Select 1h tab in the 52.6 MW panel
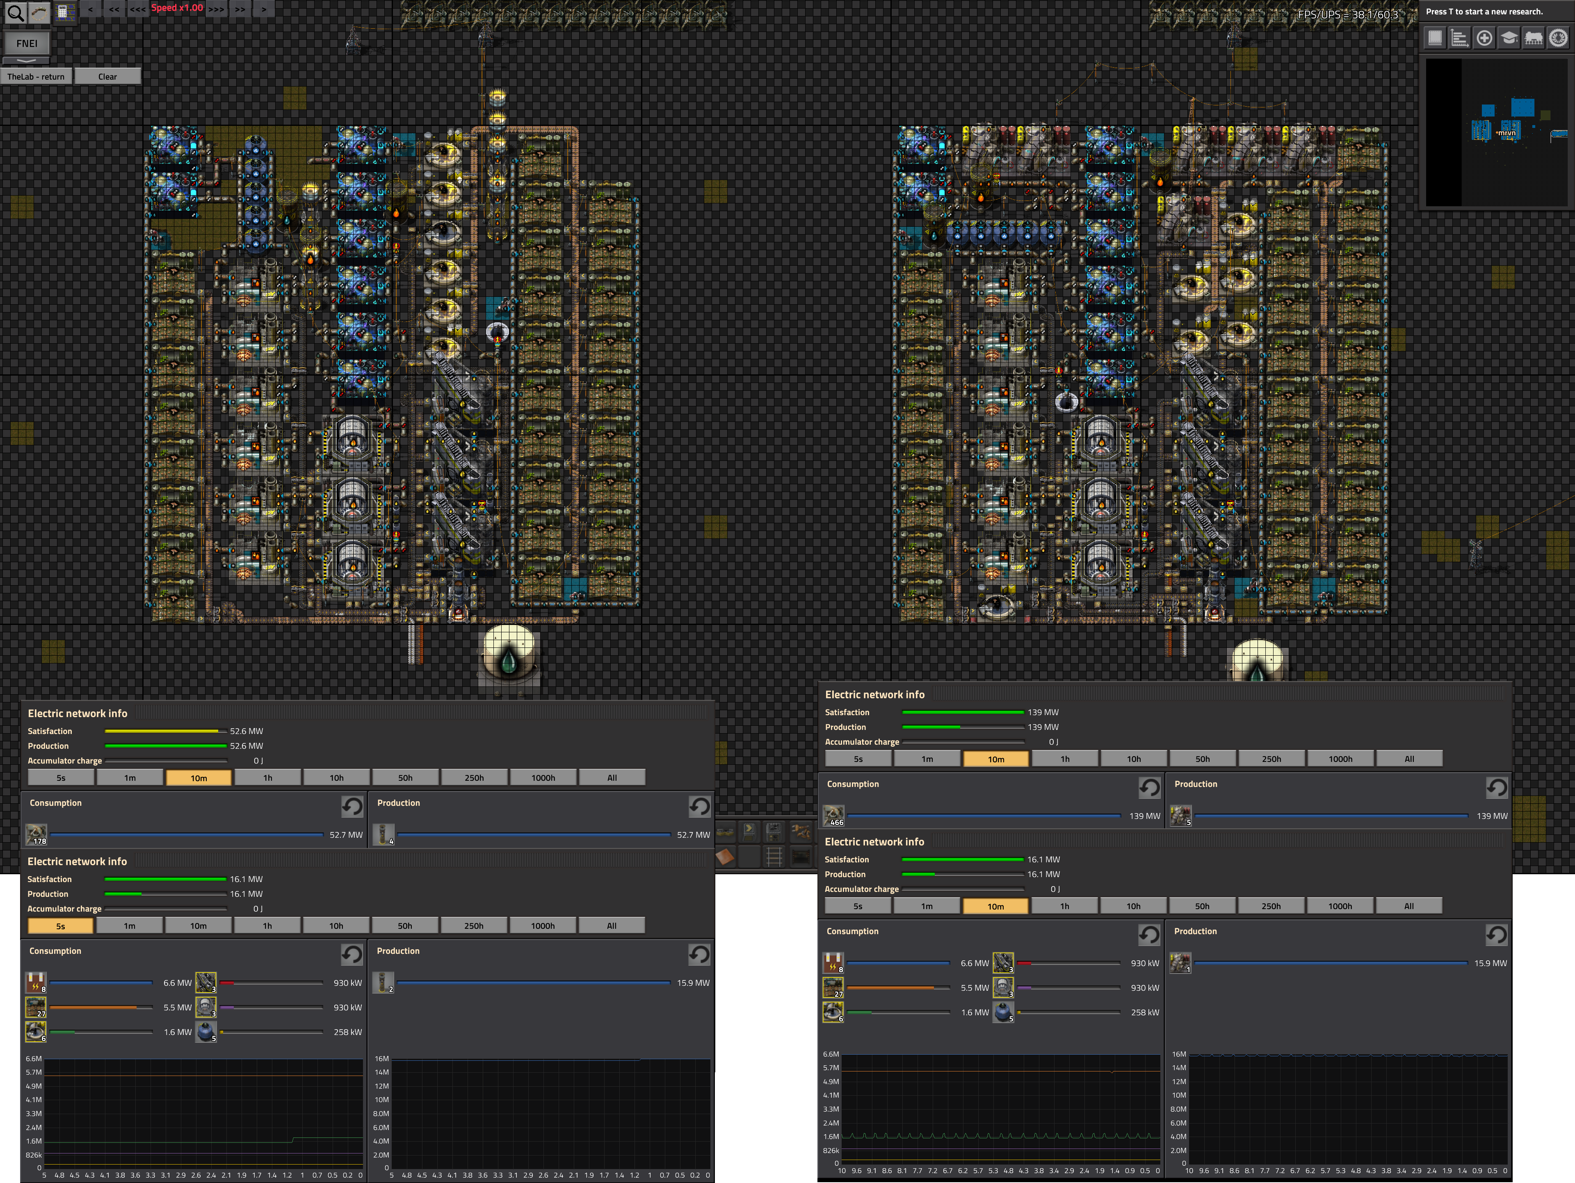Image resolution: width=1575 pixels, height=1183 pixels. pos(268,777)
